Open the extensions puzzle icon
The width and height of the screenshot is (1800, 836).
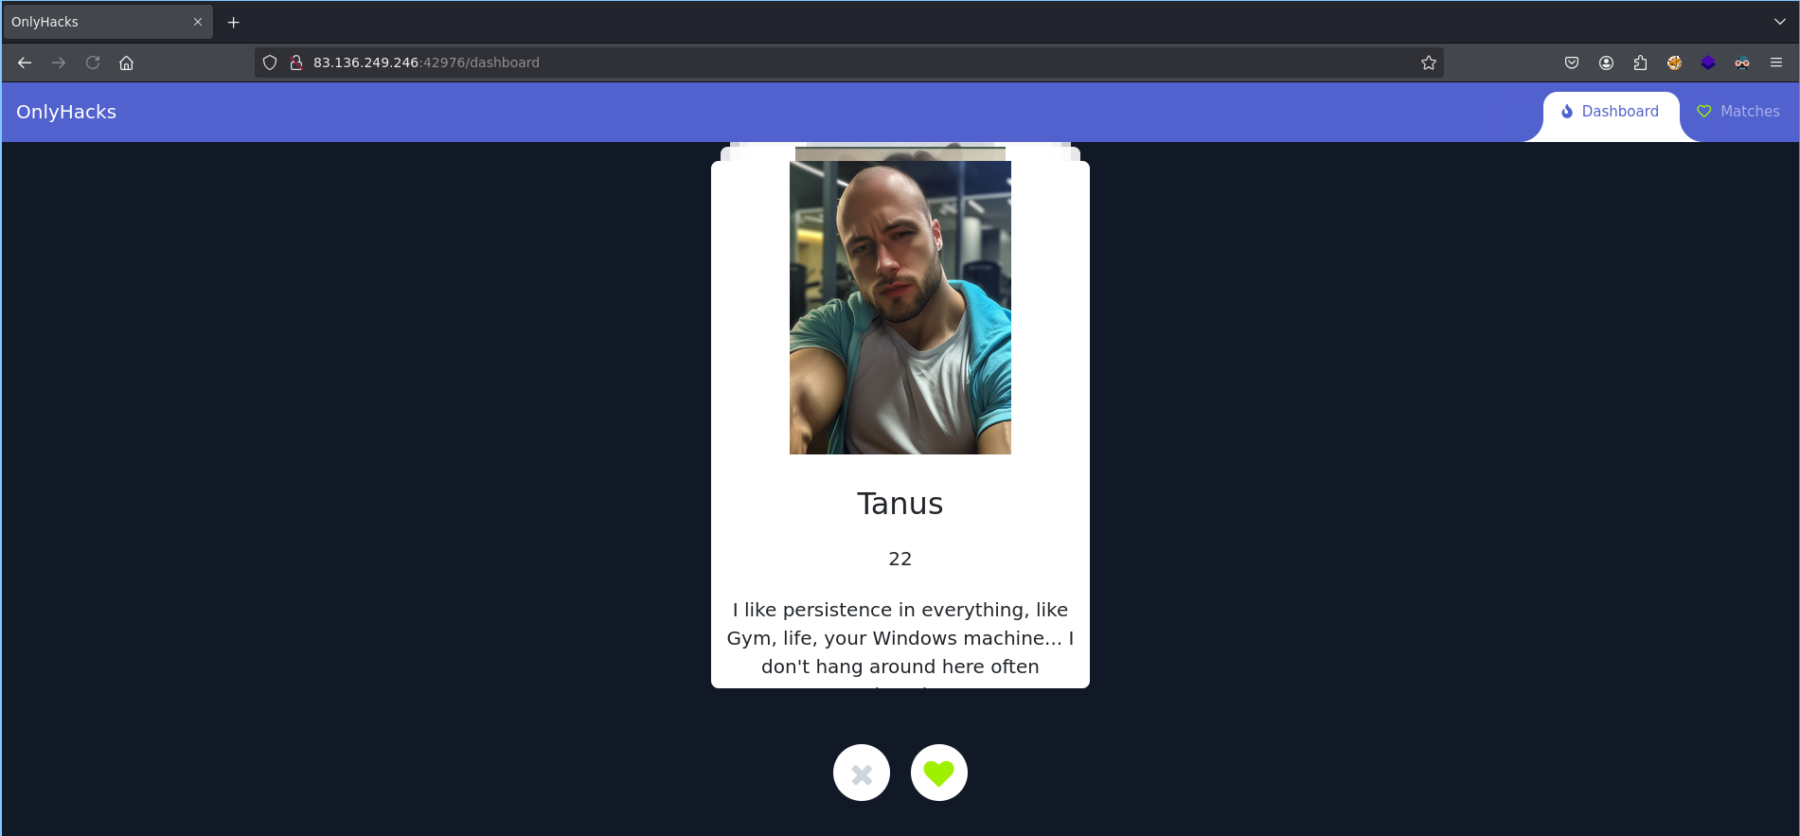(x=1640, y=62)
